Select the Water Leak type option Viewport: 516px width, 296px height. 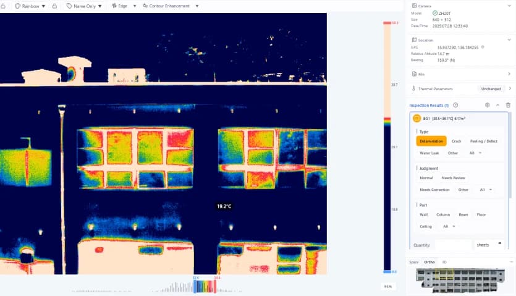[429, 153]
